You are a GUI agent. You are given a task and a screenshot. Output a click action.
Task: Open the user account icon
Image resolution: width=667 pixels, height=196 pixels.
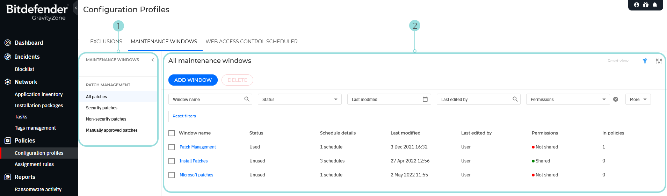[x=637, y=5]
